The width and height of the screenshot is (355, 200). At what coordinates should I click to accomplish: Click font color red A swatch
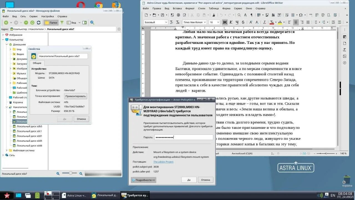pos(272,22)
